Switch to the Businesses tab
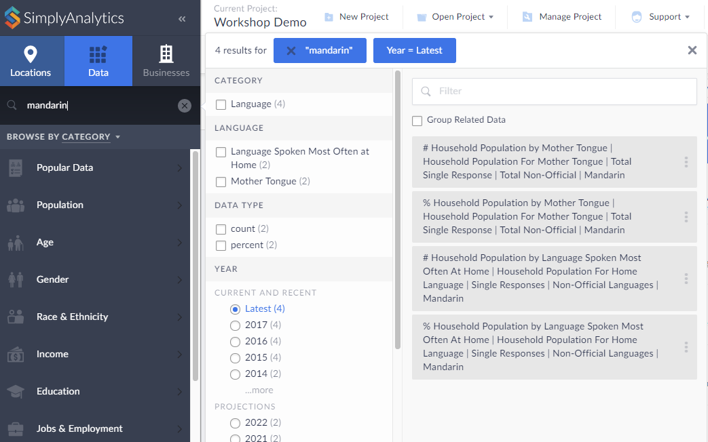The width and height of the screenshot is (708, 442). (166, 61)
